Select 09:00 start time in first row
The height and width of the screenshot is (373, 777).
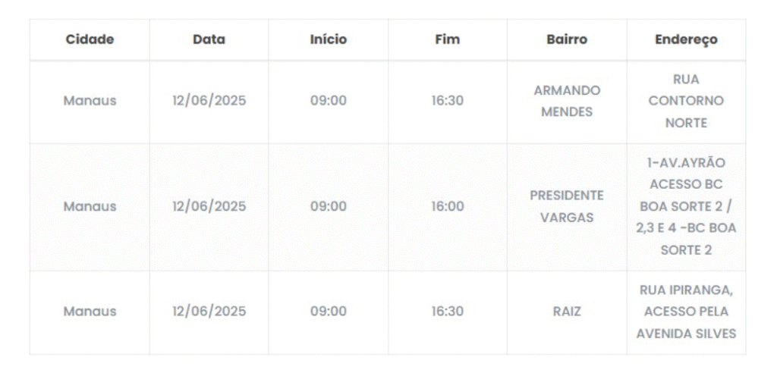point(328,101)
